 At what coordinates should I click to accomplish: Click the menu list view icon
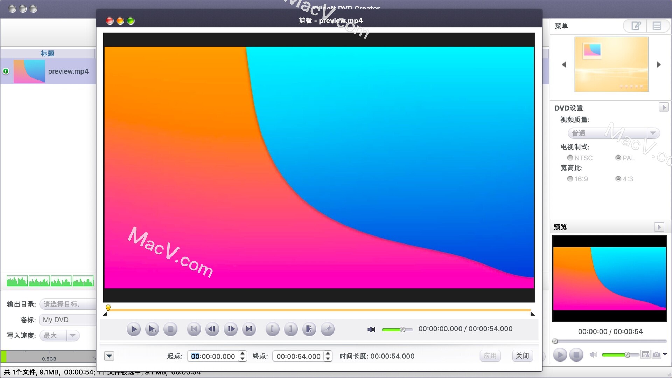point(657,26)
